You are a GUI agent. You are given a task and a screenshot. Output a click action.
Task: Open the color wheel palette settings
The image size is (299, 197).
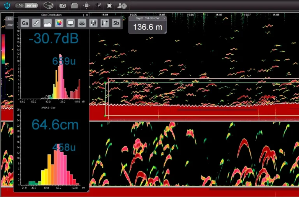[59, 23]
